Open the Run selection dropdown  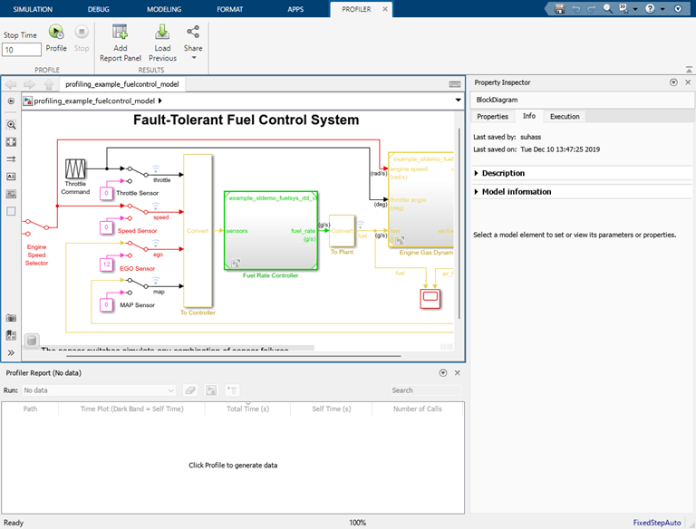coord(98,390)
